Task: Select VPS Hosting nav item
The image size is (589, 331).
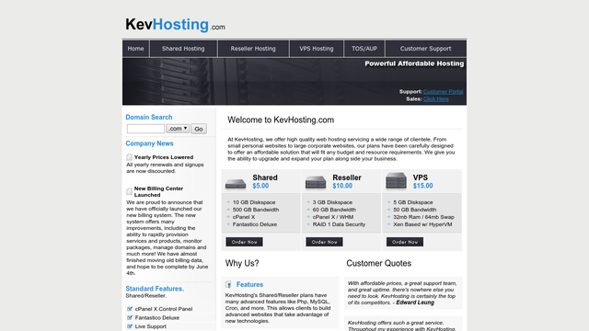Action: tap(317, 49)
